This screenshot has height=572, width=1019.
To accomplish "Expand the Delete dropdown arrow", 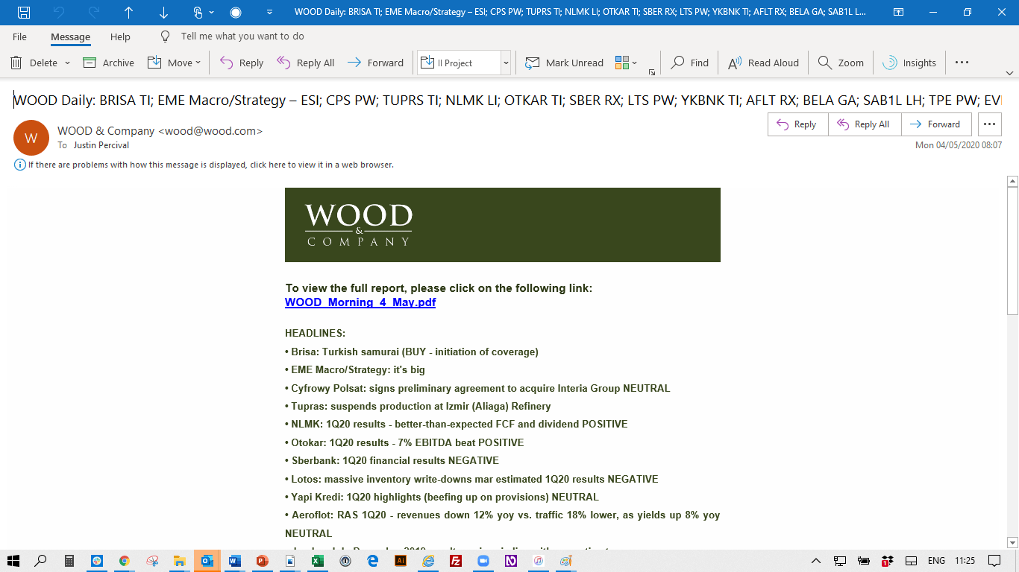I will click(x=67, y=63).
